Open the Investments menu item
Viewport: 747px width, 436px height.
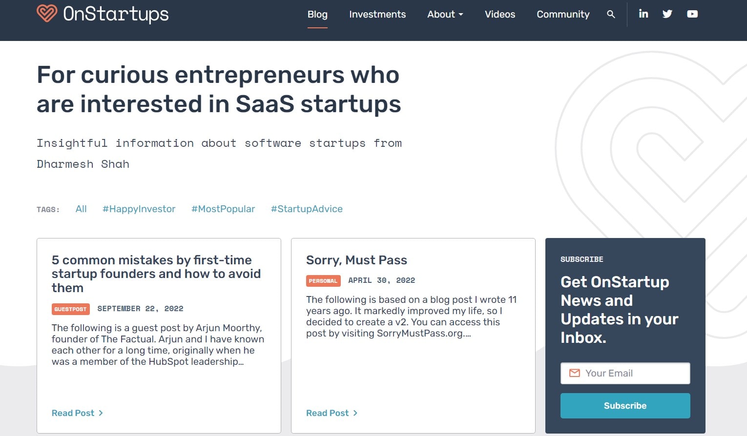377,15
